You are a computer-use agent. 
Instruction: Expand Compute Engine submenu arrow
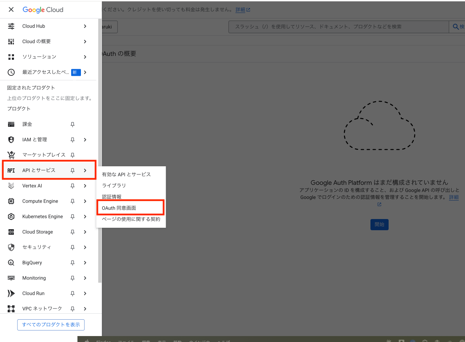click(85, 201)
